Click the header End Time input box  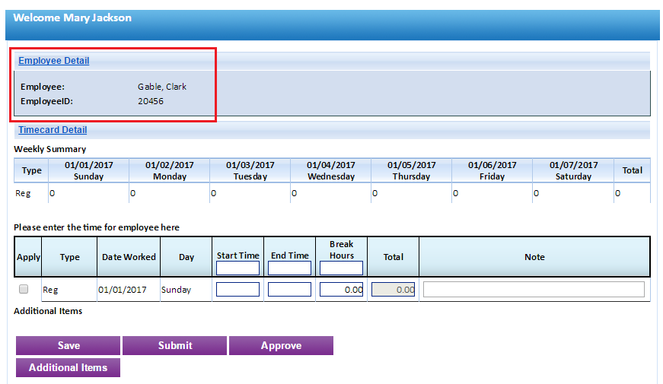tap(290, 268)
